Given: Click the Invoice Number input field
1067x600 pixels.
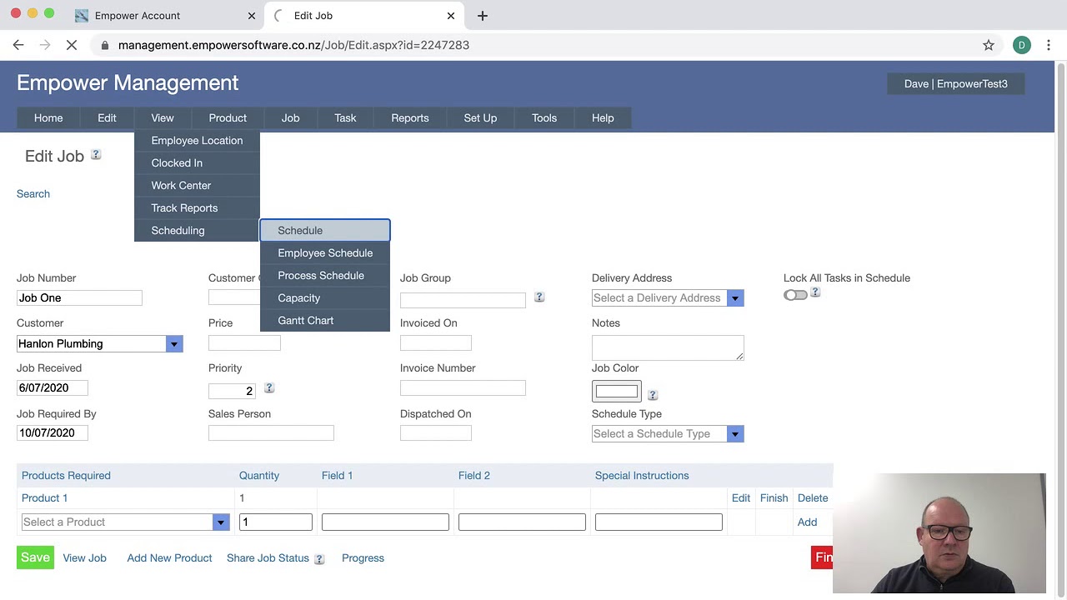Looking at the screenshot, I should [x=463, y=387].
